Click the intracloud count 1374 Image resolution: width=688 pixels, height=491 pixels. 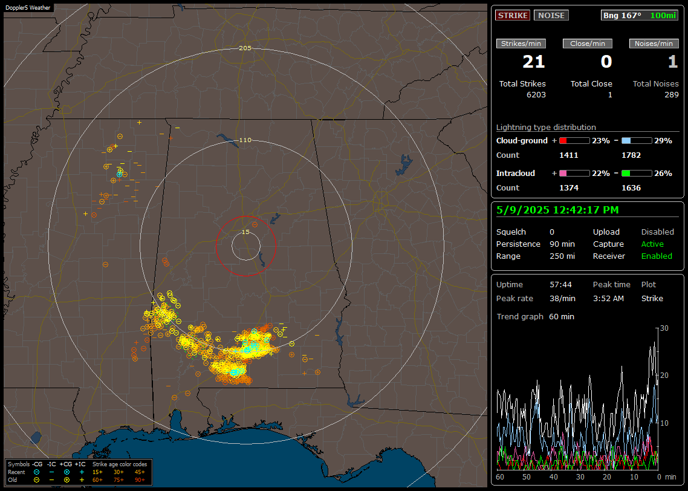click(x=569, y=188)
